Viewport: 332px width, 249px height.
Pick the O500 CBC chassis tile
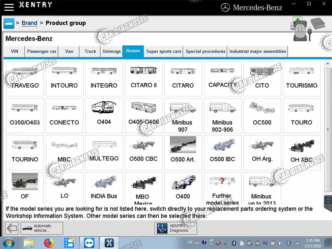click(x=143, y=153)
